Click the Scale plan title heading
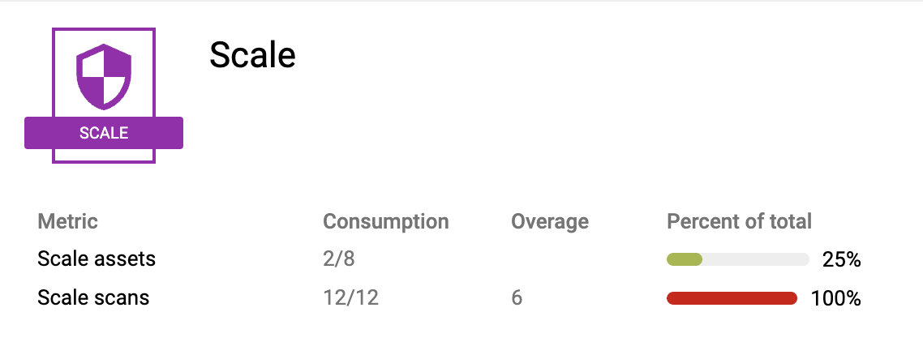 252,55
